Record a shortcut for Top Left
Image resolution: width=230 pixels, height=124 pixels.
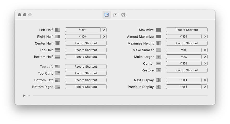(x=86, y=67)
